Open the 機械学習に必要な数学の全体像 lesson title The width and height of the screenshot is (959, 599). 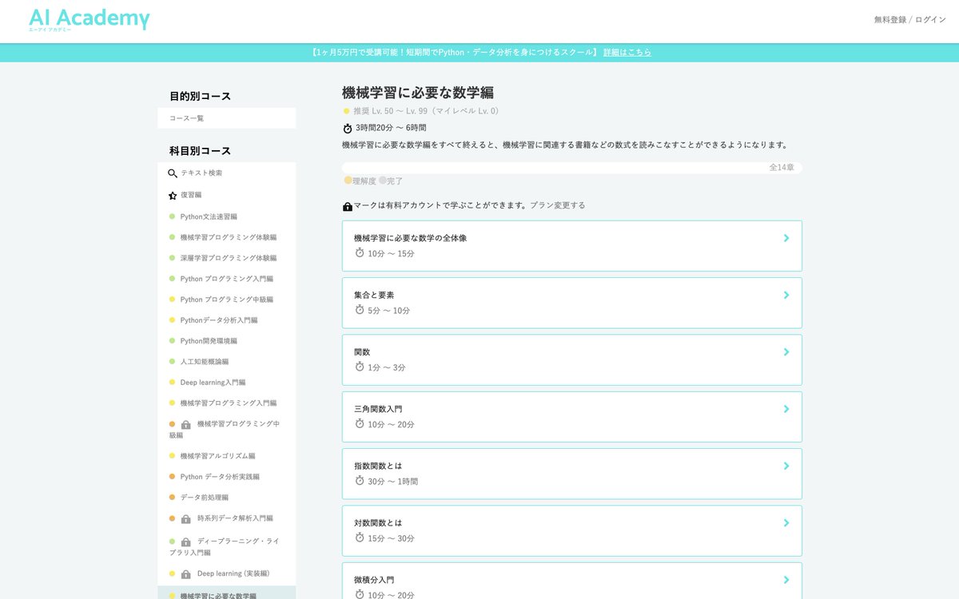[x=410, y=238]
